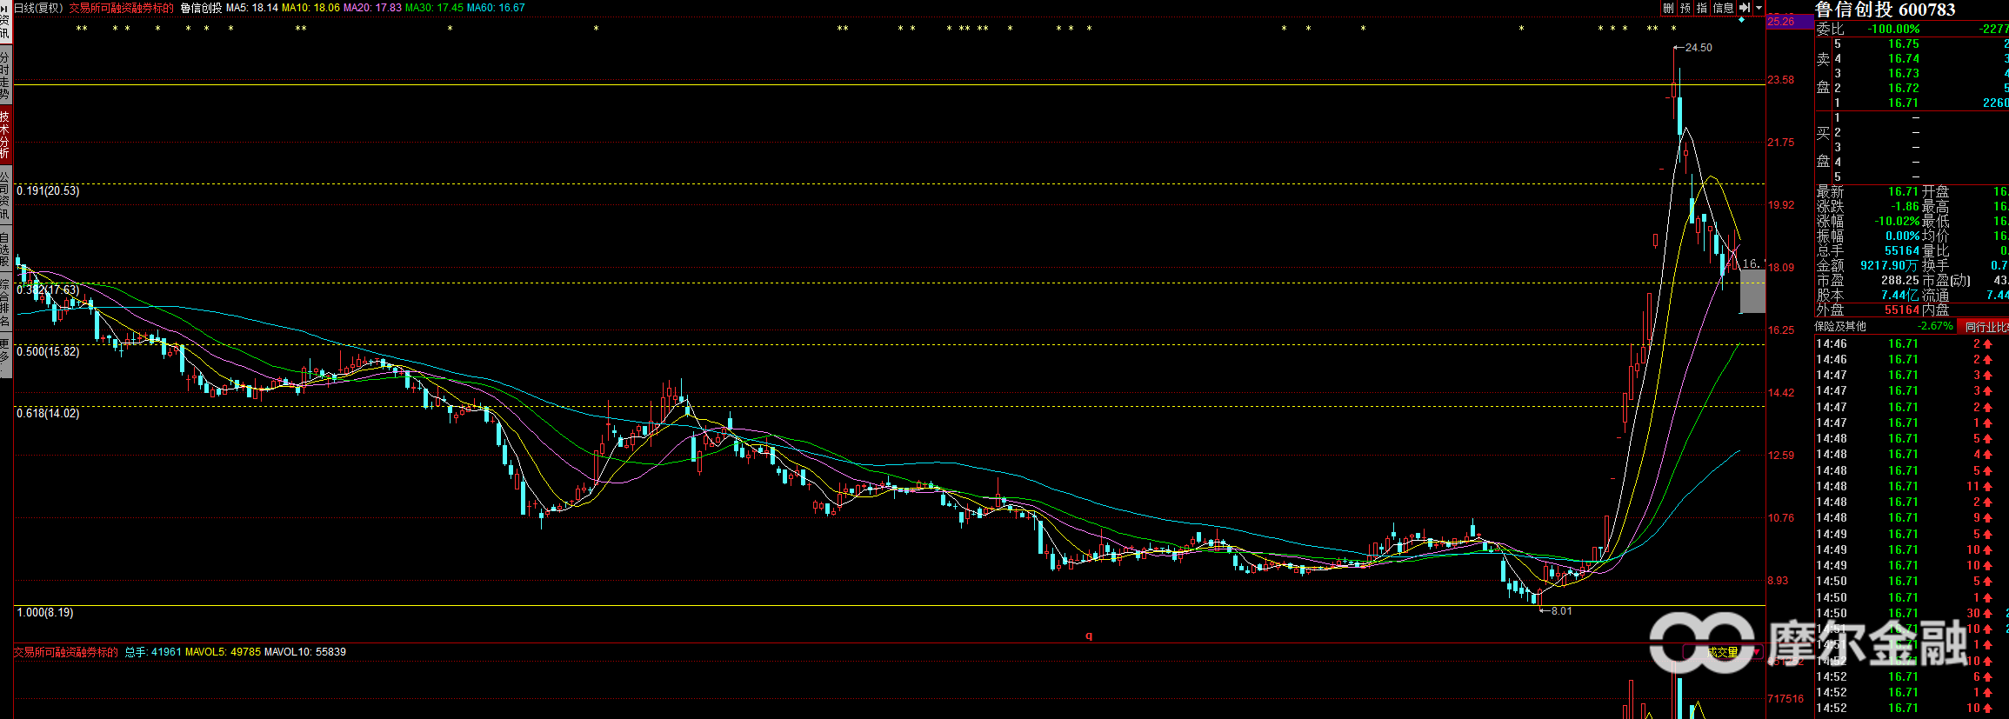Click the MAVOL5: 49785 volume indicator

click(223, 652)
